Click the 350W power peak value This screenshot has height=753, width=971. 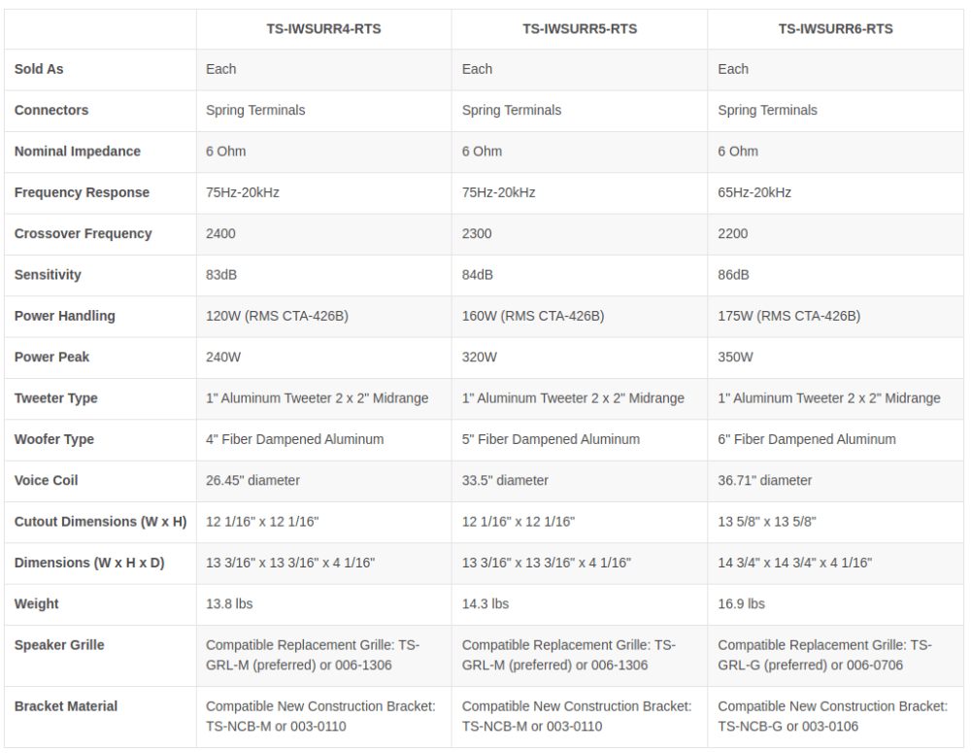pos(735,357)
